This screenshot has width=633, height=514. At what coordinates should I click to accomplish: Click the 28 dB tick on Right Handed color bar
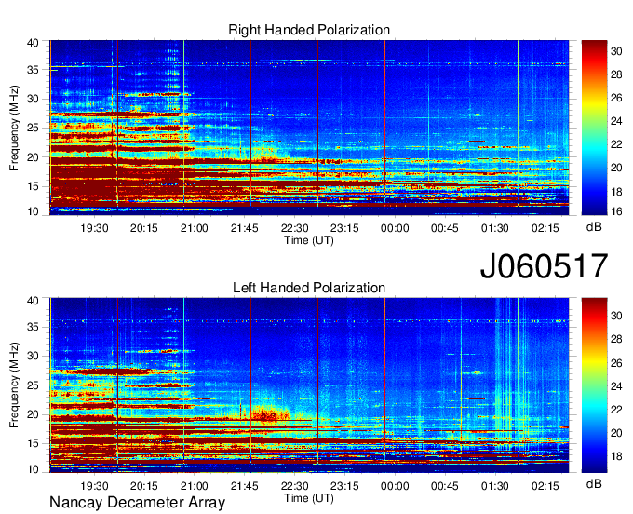click(616, 74)
